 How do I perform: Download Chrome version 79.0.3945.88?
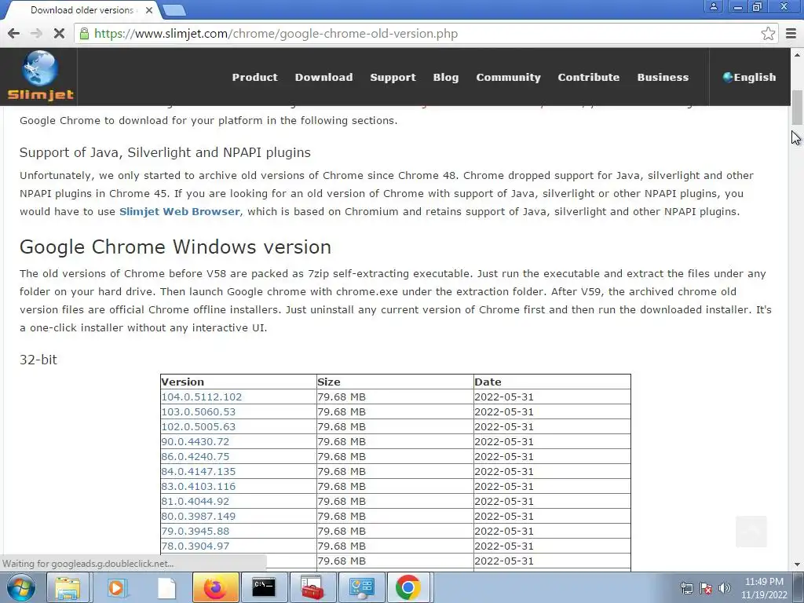[x=196, y=532]
